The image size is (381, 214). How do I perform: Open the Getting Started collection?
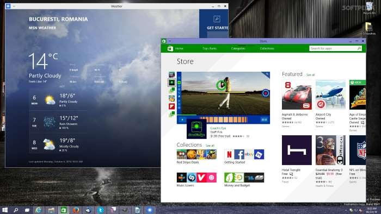click(244, 157)
